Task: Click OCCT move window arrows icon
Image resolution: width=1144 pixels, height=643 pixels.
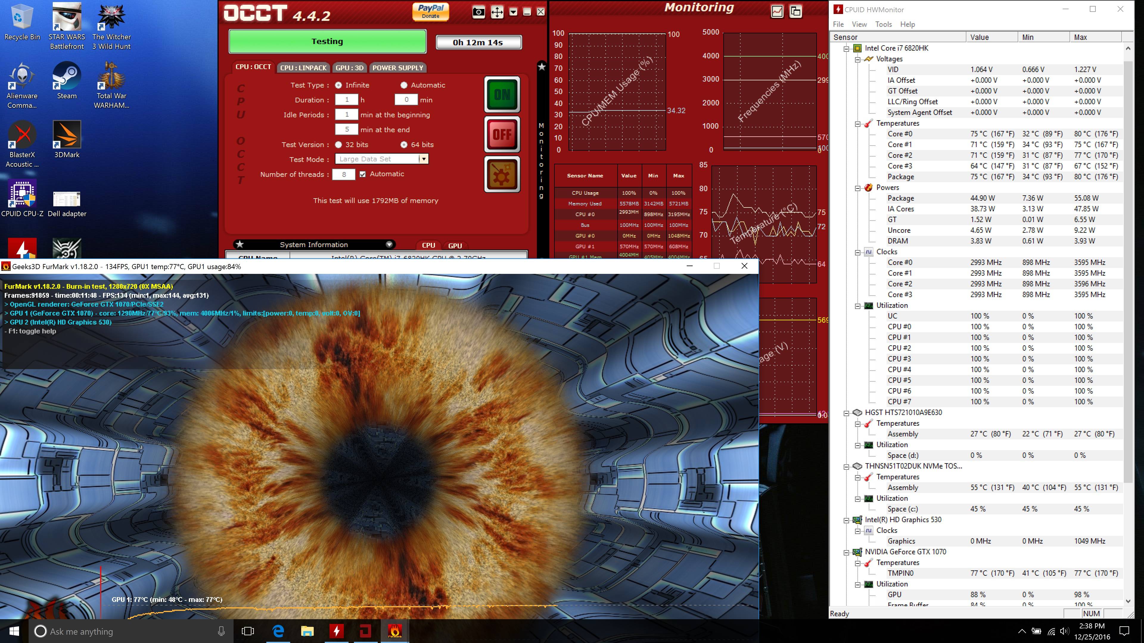Action: coord(497,12)
